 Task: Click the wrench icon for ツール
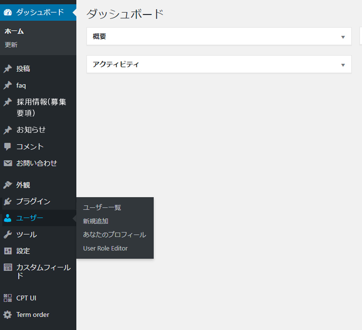[x=8, y=235]
